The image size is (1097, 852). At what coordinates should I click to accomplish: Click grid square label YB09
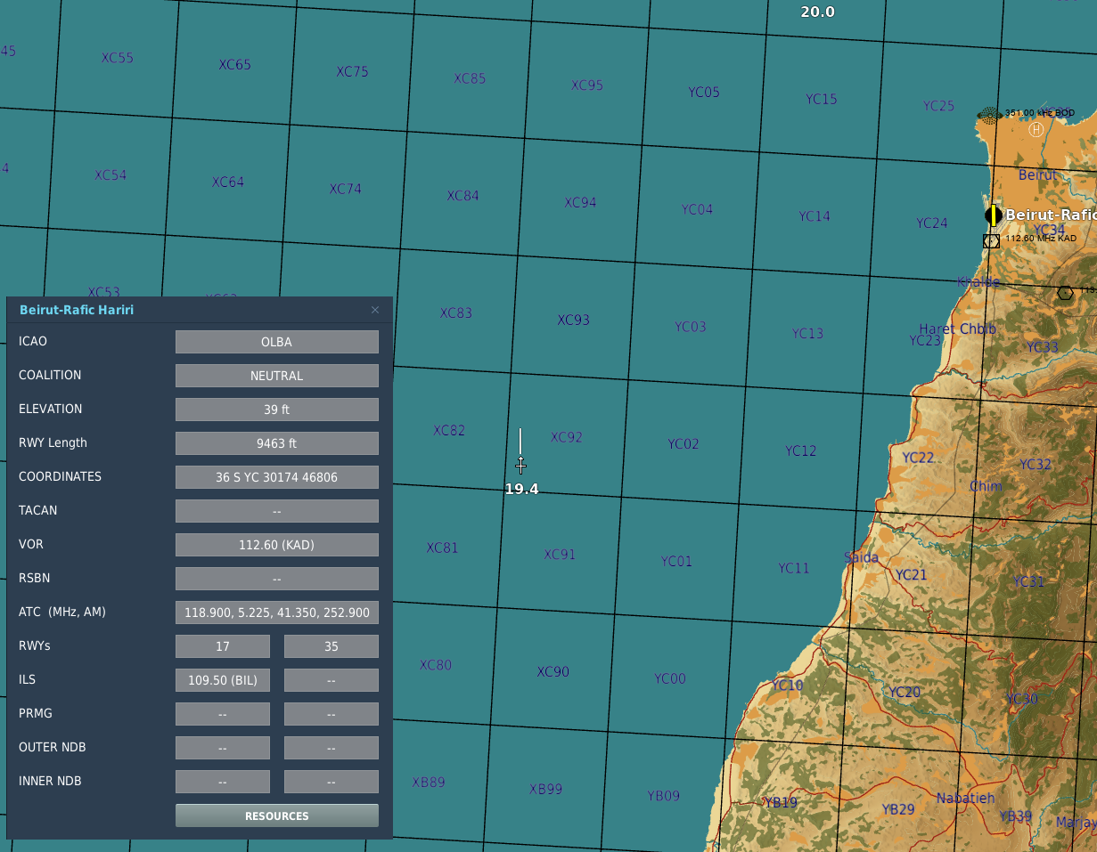coord(663,796)
